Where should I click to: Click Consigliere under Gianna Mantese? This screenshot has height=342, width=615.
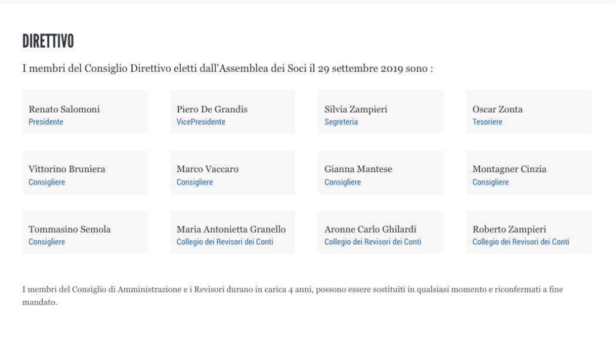(x=342, y=182)
